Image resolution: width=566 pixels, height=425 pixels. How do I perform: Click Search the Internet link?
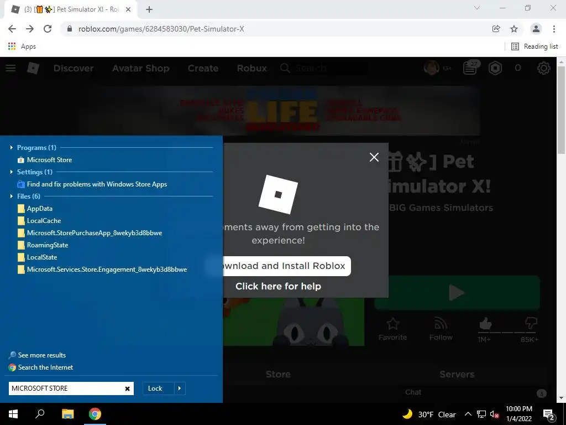point(41,367)
